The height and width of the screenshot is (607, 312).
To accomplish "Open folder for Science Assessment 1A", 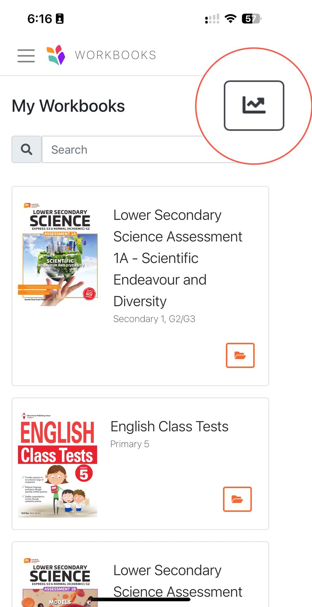I will (x=240, y=355).
